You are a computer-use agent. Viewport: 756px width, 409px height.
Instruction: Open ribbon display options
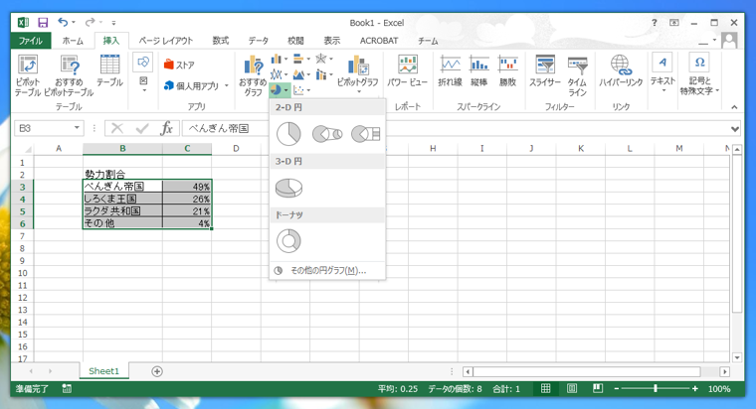coord(674,23)
